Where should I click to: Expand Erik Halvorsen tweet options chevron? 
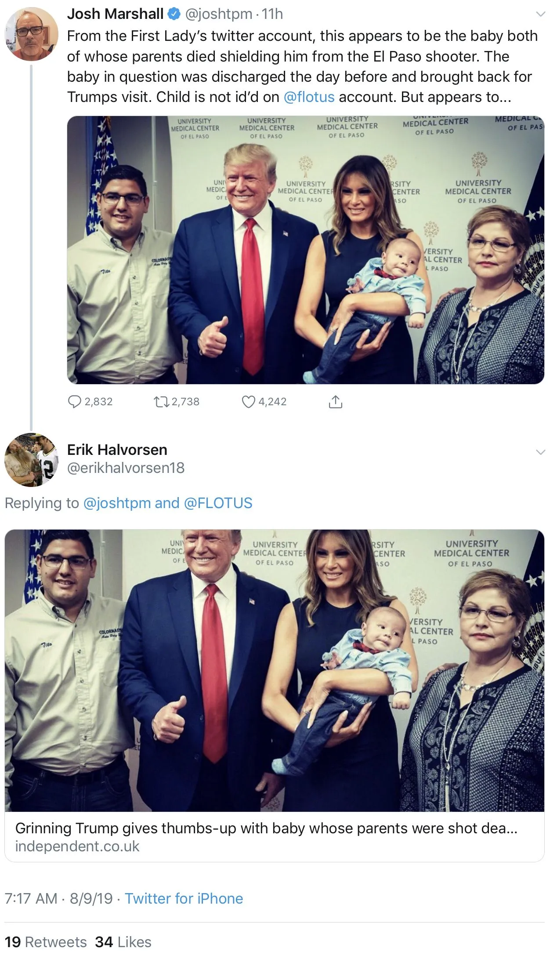click(541, 452)
